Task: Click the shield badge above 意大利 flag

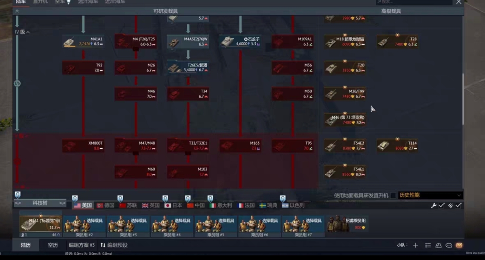Action: (x=210, y=198)
